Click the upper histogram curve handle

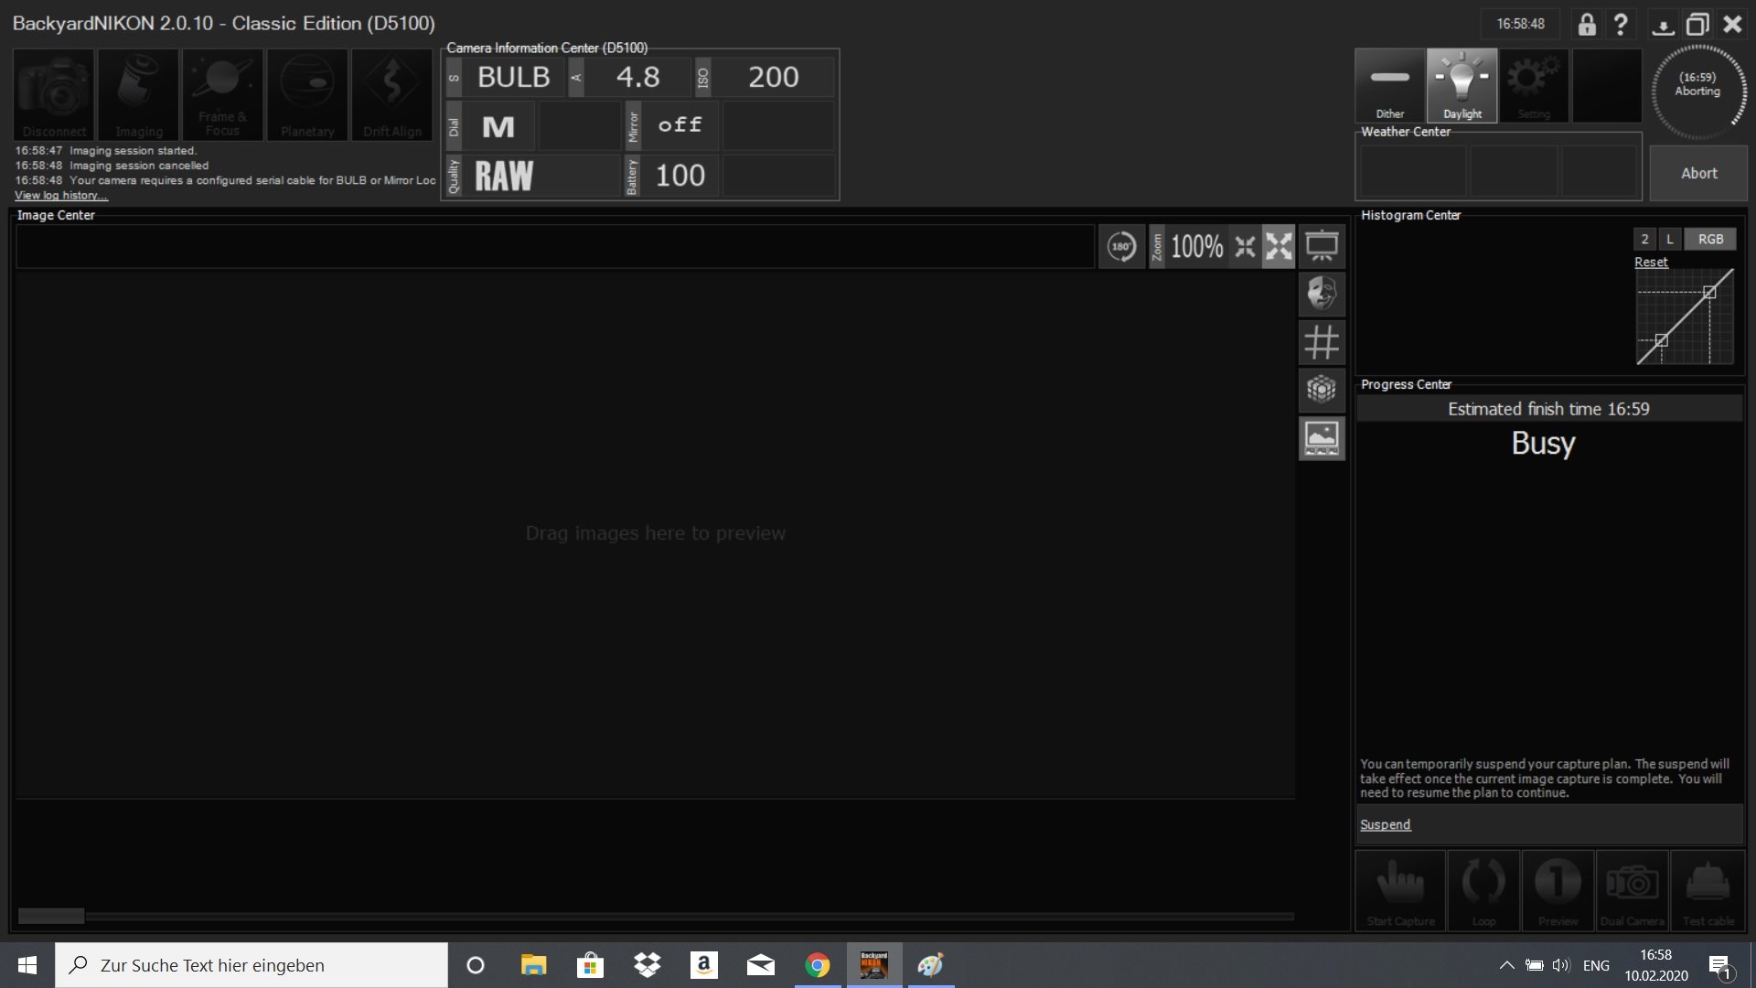coord(1709,293)
